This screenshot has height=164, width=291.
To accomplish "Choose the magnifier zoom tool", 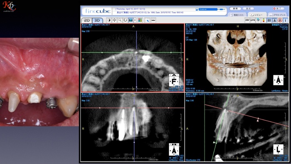I will pos(120,20).
